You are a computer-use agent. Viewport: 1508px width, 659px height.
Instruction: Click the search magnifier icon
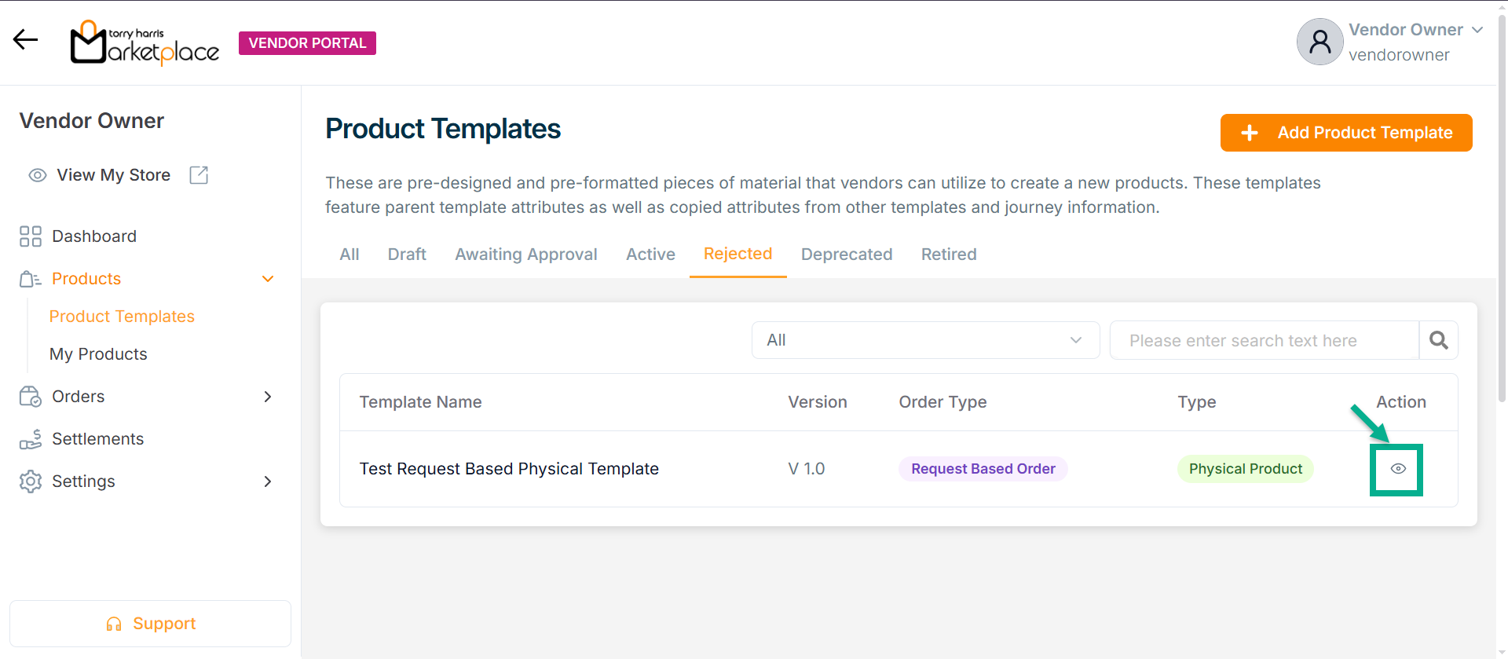click(1438, 340)
